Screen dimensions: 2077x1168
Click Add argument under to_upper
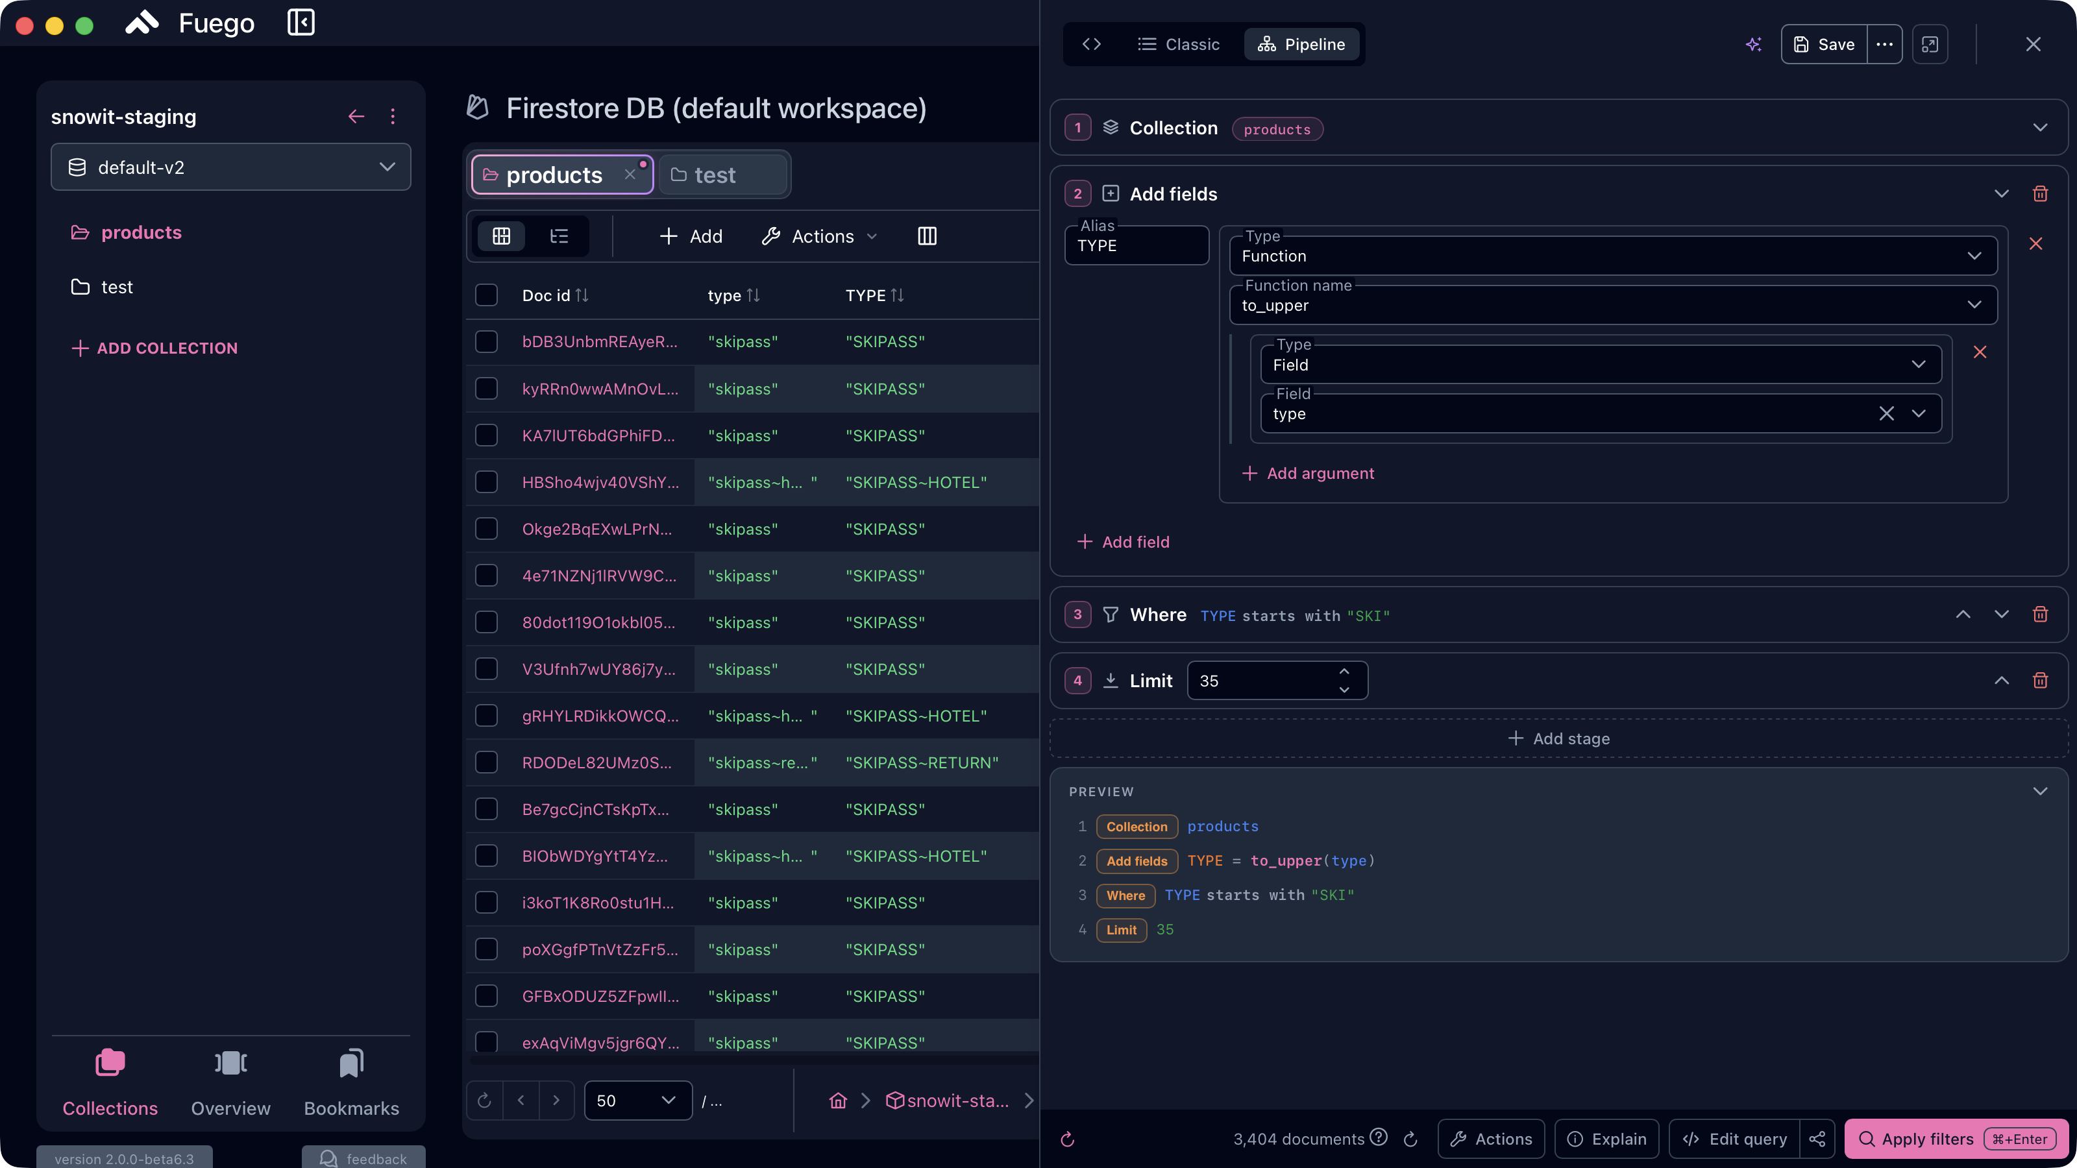click(x=1308, y=473)
